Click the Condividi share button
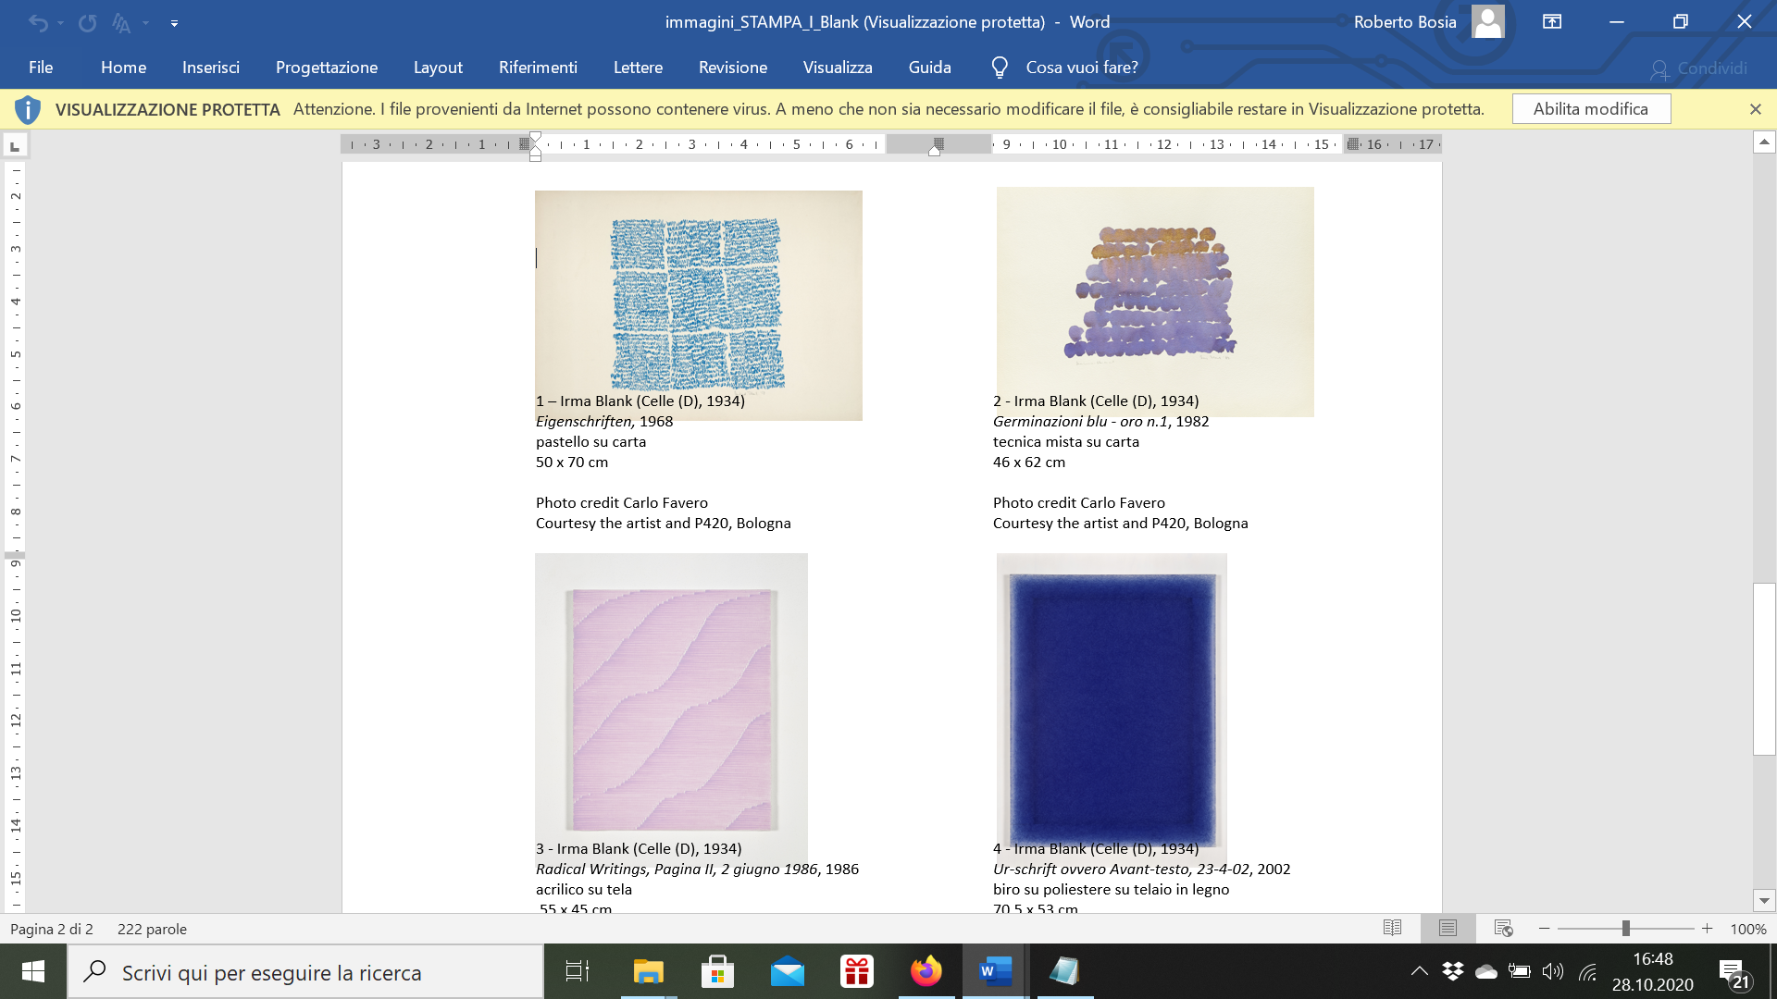The image size is (1777, 999). pos(1698,68)
